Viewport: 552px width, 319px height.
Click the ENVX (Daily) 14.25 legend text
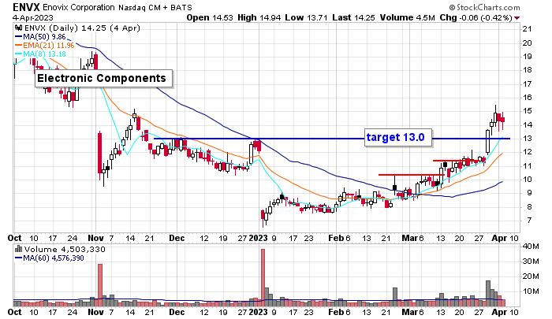(82, 28)
